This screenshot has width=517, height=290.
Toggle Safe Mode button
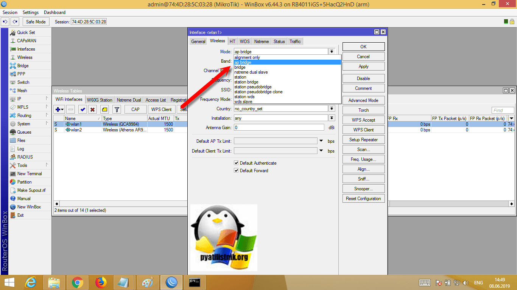tap(36, 22)
